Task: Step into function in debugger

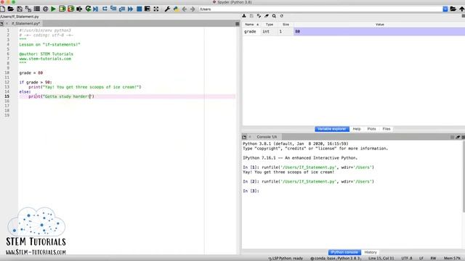Action: click(x=113, y=9)
